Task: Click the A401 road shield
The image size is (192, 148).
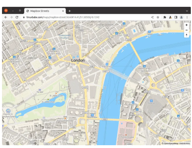Action: coord(47,29)
